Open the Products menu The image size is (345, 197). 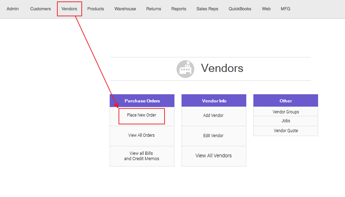[96, 9]
